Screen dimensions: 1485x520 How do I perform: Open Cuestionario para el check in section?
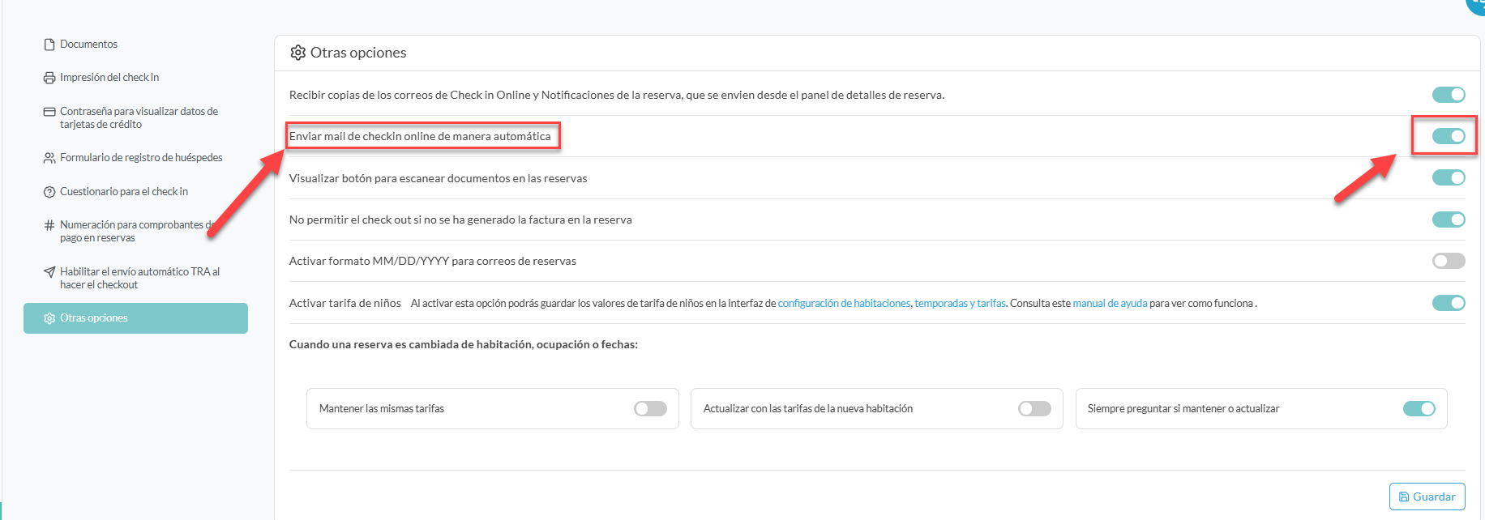pyautogui.click(x=123, y=192)
